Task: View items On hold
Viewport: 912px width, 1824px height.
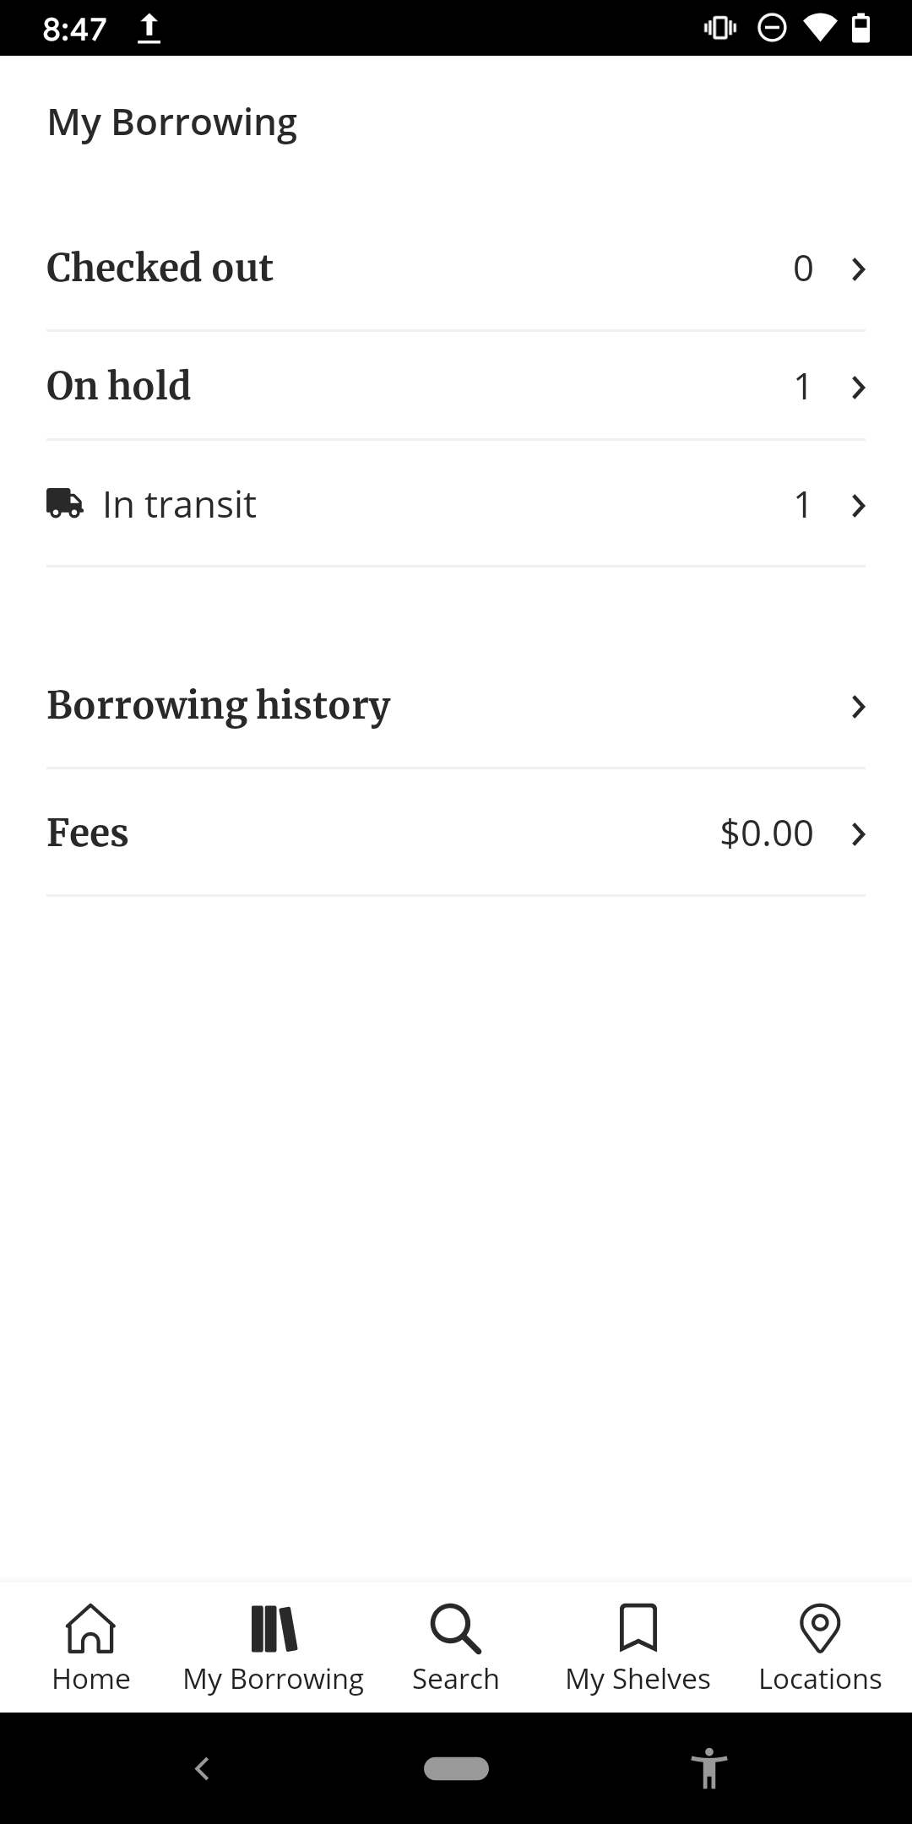Action: click(456, 386)
